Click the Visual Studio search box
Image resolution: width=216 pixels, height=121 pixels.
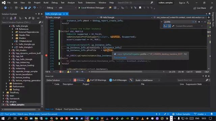pyautogui.click(x=135, y=3)
